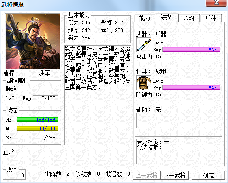Click the armor Exp MAX bar
This screenshot has height=183, width=228.
pos(191,88)
